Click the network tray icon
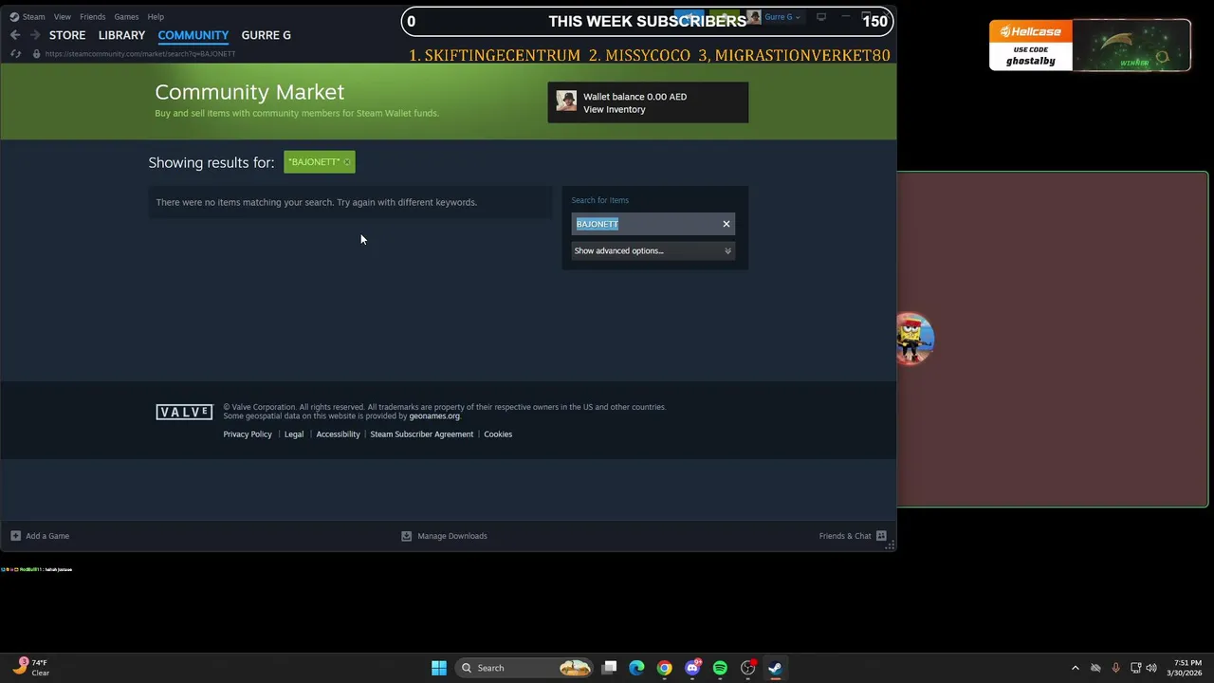This screenshot has width=1214, height=683. coord(1136,668)
